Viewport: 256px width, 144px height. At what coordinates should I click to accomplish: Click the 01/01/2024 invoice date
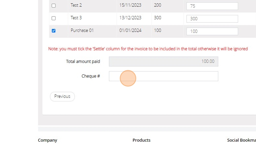130,30
